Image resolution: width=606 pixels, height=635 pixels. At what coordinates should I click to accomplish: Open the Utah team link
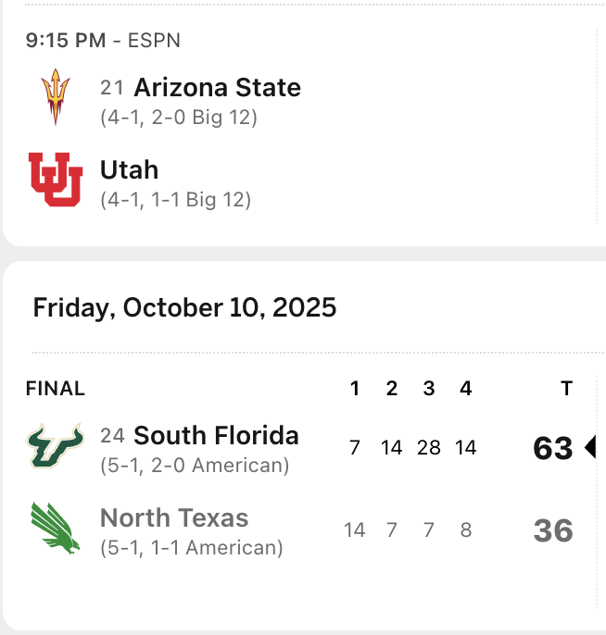point(129,170)
